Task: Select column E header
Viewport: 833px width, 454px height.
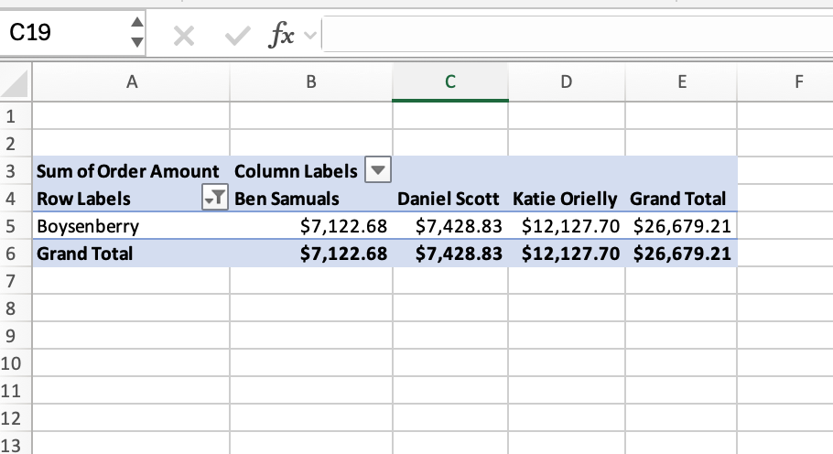Action: pos(682,81)
